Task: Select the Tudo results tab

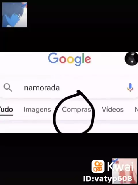Action: (6, 109)
